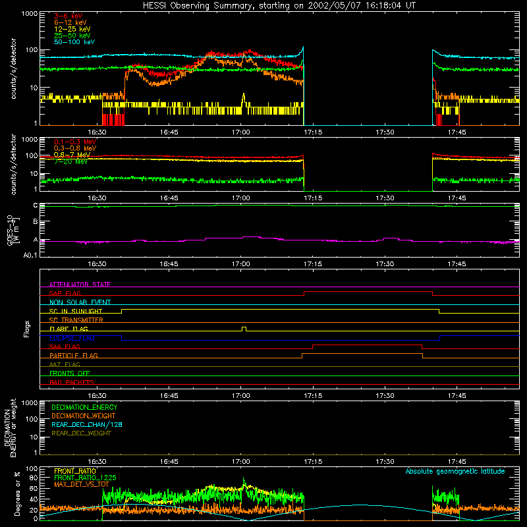Click the A0.1 tick label on GOES axis
The image size is (527, 527).
point(30,255)
